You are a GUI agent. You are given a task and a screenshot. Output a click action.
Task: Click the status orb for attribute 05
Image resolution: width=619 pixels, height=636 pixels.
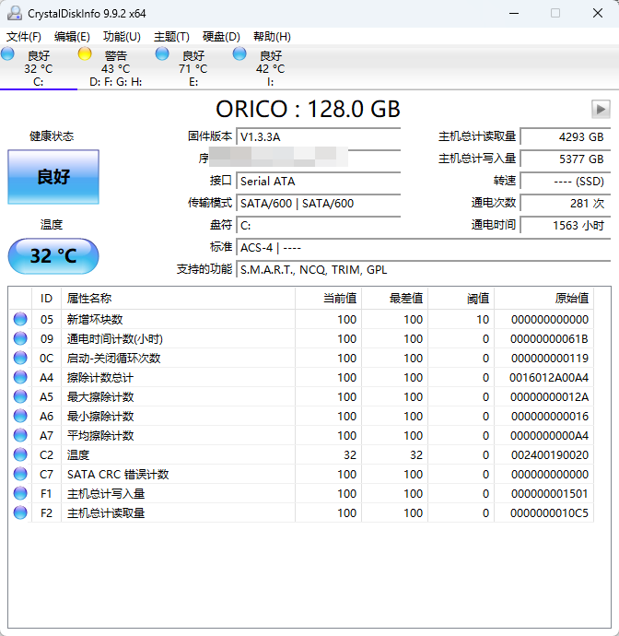pos(20,319)
